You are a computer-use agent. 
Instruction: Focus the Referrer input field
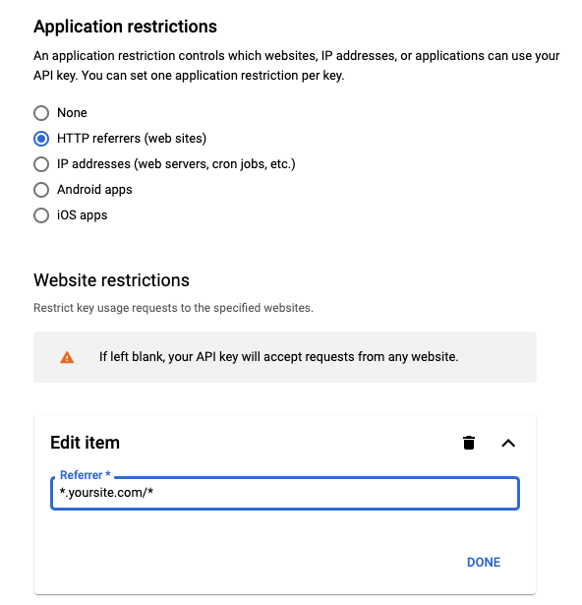pyautogui.click(x=285, y=493)
